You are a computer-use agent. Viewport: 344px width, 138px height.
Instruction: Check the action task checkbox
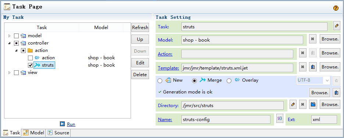tap(31, 58)
